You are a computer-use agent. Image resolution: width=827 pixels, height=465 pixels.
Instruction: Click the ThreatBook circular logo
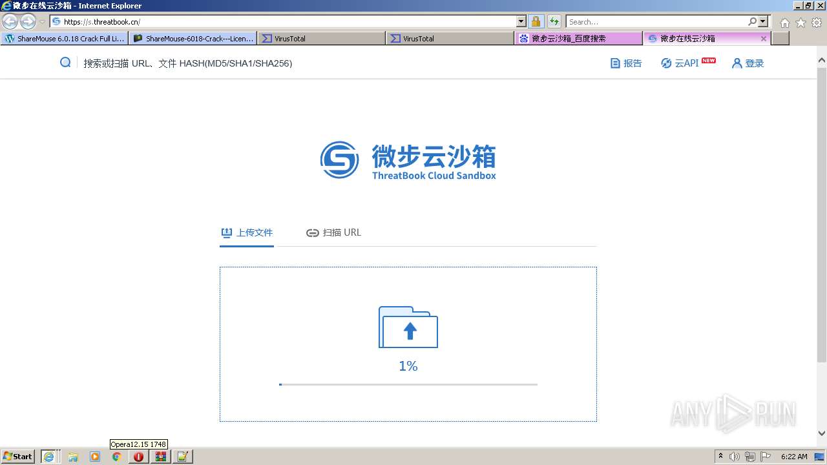click(x=339, y=160)
